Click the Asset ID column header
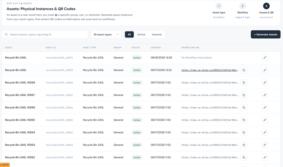 point(51,47)
